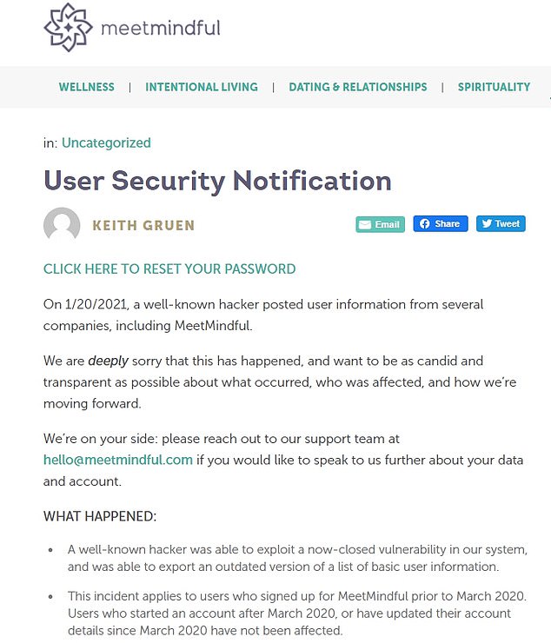Click the reset your password link
The image size is (551, 643).
click(169, 268)
